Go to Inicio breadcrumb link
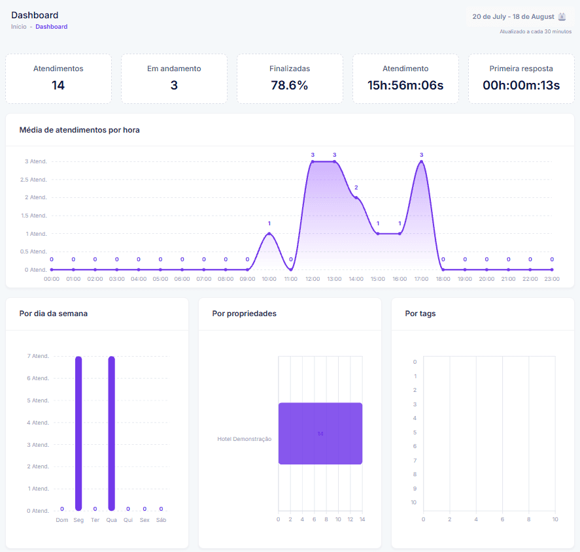Viewport: 580px width, 552px height. pyautogui.click(x=19, y=27)
